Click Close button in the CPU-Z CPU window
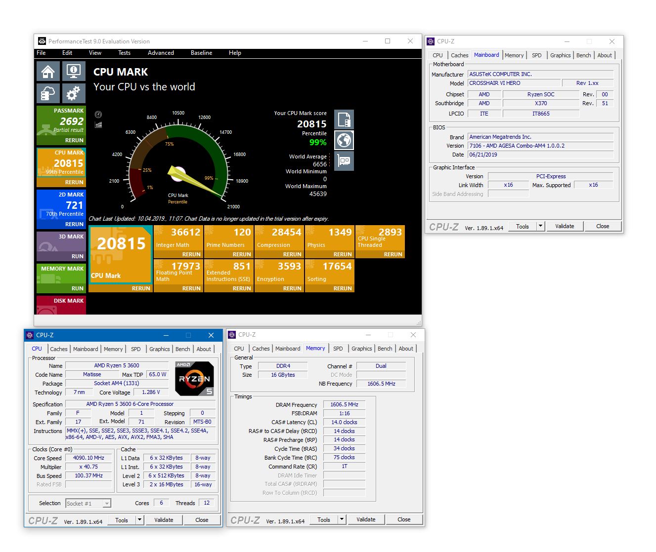 [202, 520]
